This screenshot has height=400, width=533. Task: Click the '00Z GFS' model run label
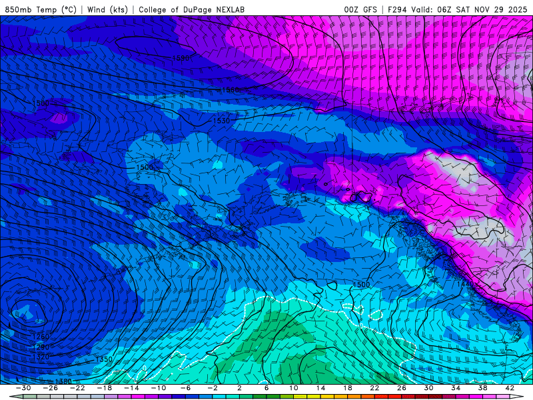coord(360,9)
